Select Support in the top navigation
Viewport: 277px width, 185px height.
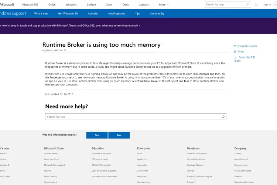coord(144,4)
